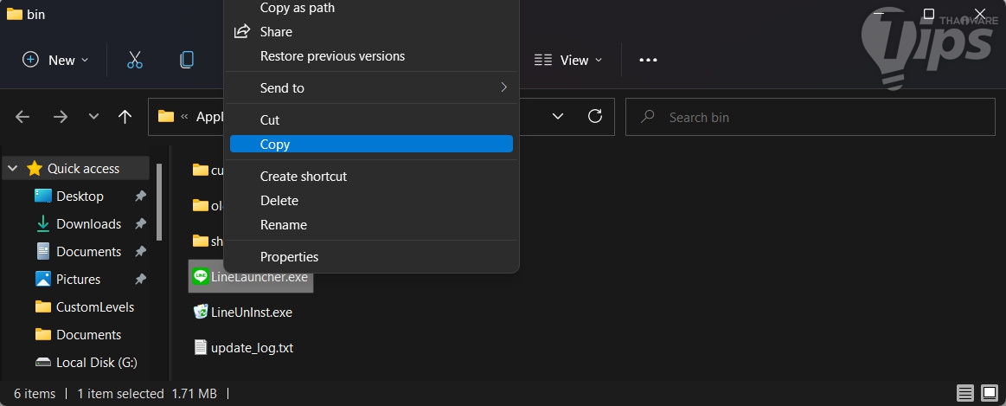Collapse the Quick access tree node

tap(13, 169)
